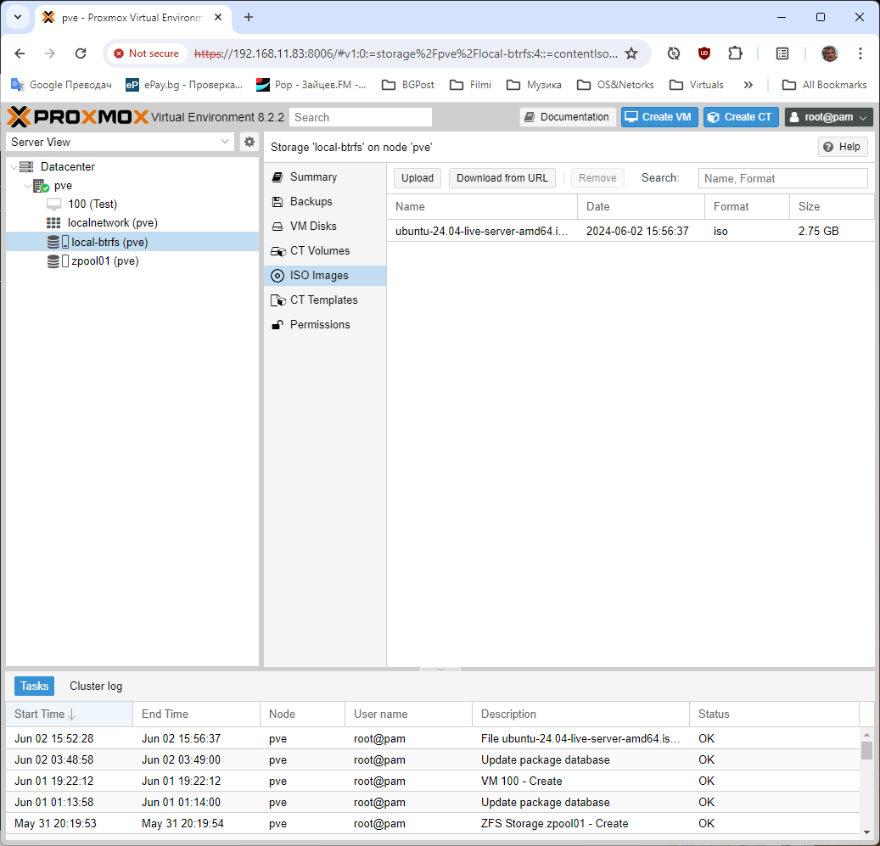Open the Virtuals bookmark folder
Viewport: 880px width, 846px height.
tap(697, 85)
